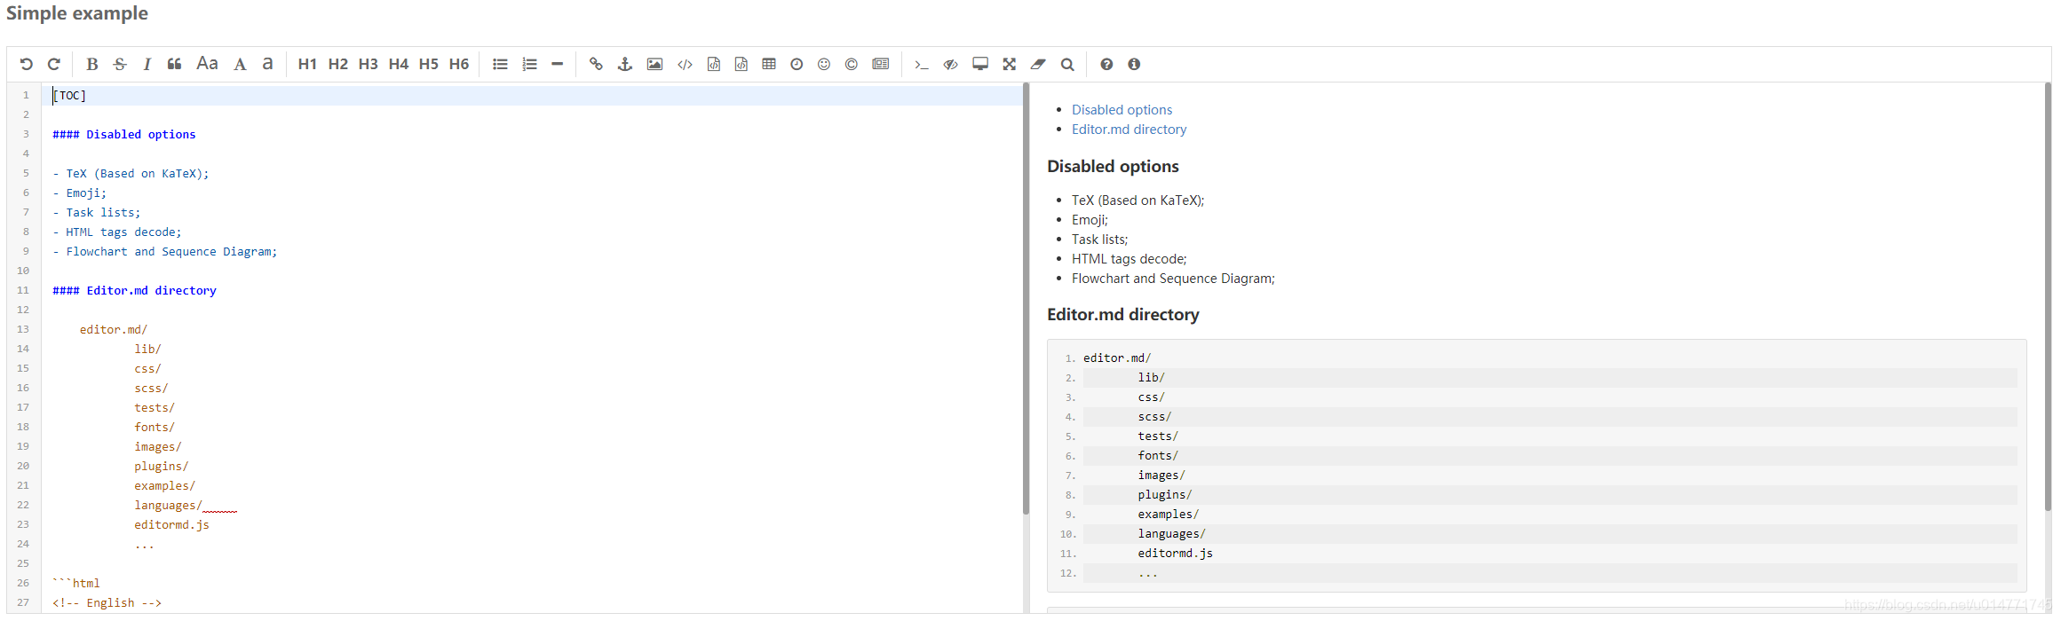Click line number 13 in gutter
Image resolution: width=2061 pixels, height=621 pixels.
coord(22,329)
